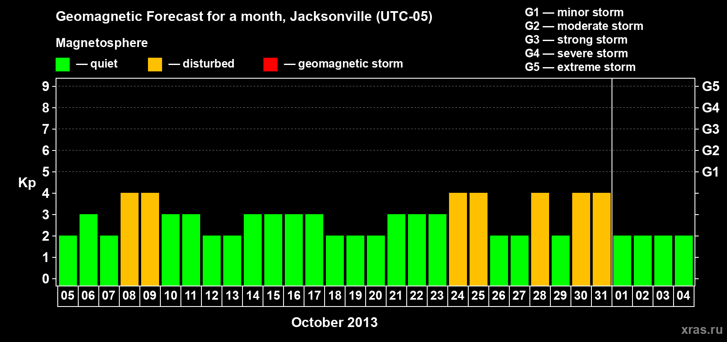Click the orange bar for day 31
Viewport: 727px width, 342px height.
(x=602, y=239)
